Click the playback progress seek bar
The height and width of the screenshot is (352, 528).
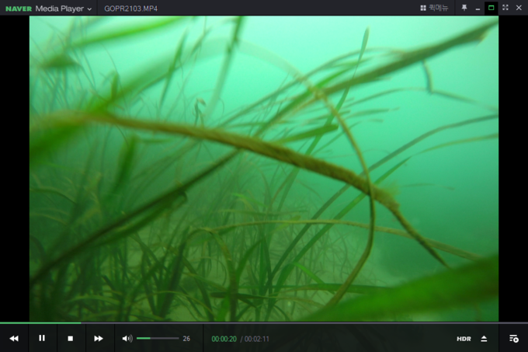[264, 322]
